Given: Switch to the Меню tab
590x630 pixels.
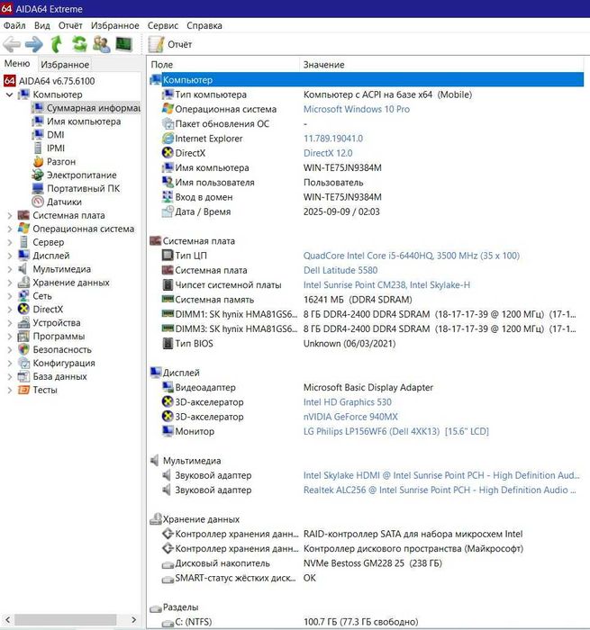Looking at the screenshot, I should (17, 64).
